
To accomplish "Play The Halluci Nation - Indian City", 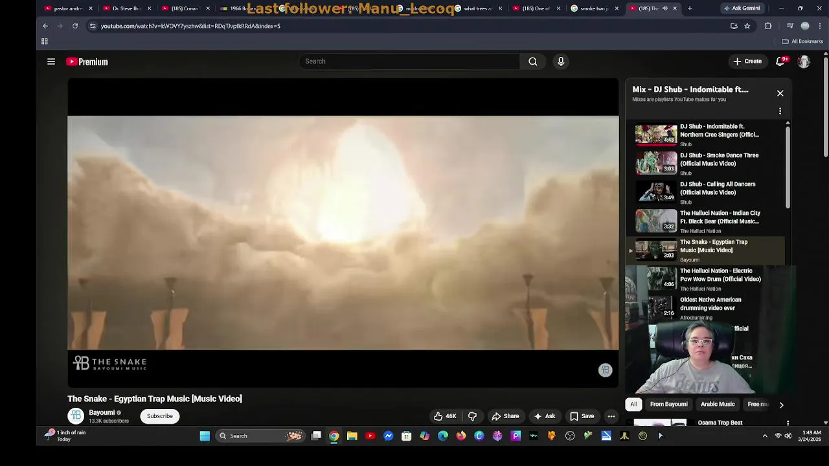I will (x=706, y=221).
